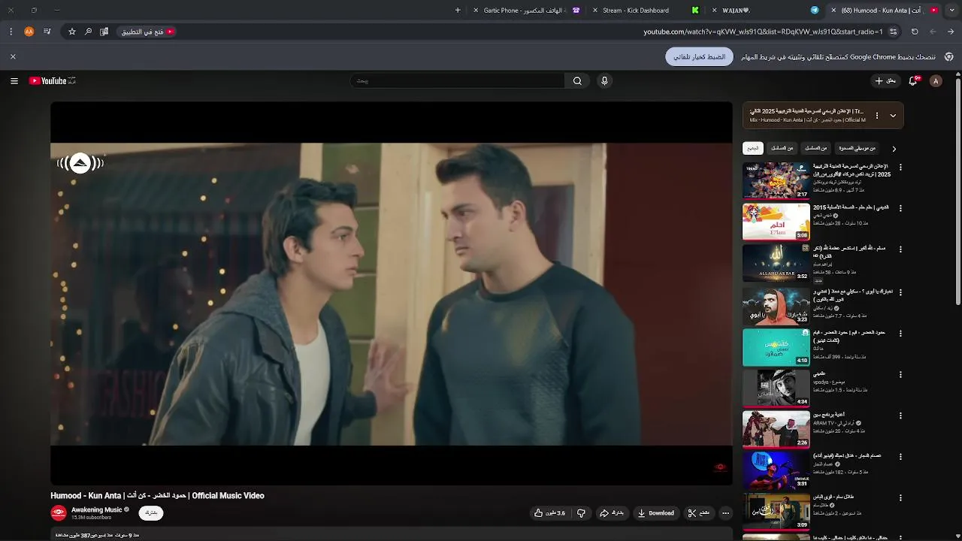The width and height of the screenshot is (962, 541).
Task: Click the video title Humood - Kun Anta
Action: pyautogui.click(x=157, y=496)
